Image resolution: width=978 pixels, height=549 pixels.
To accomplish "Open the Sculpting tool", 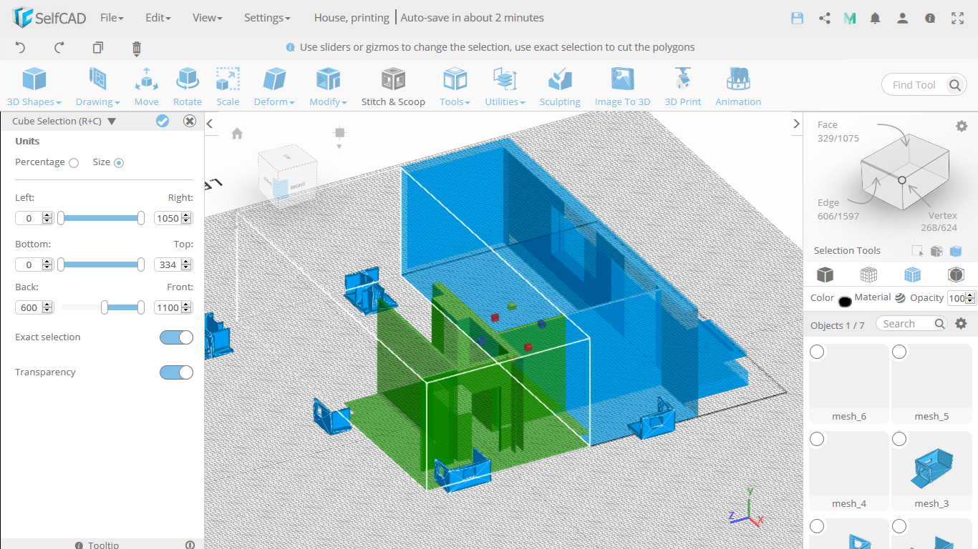I will [x=560, y=86].
